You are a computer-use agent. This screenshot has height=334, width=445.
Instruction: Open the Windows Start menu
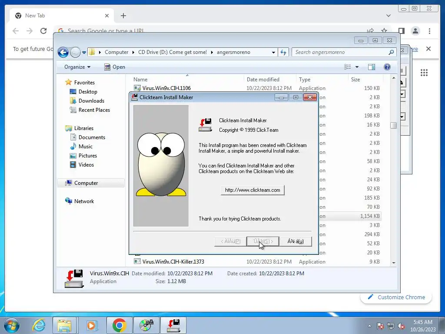click(x=12, y=325)
